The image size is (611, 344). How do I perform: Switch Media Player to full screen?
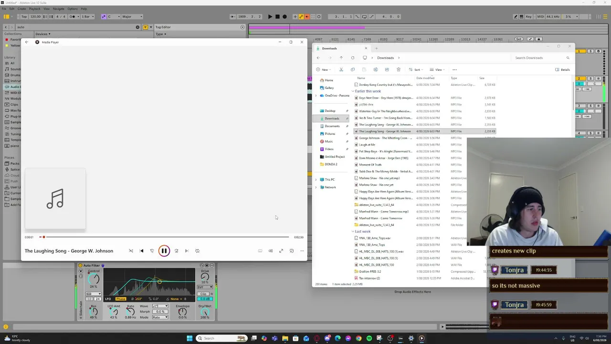coord(281,251)
